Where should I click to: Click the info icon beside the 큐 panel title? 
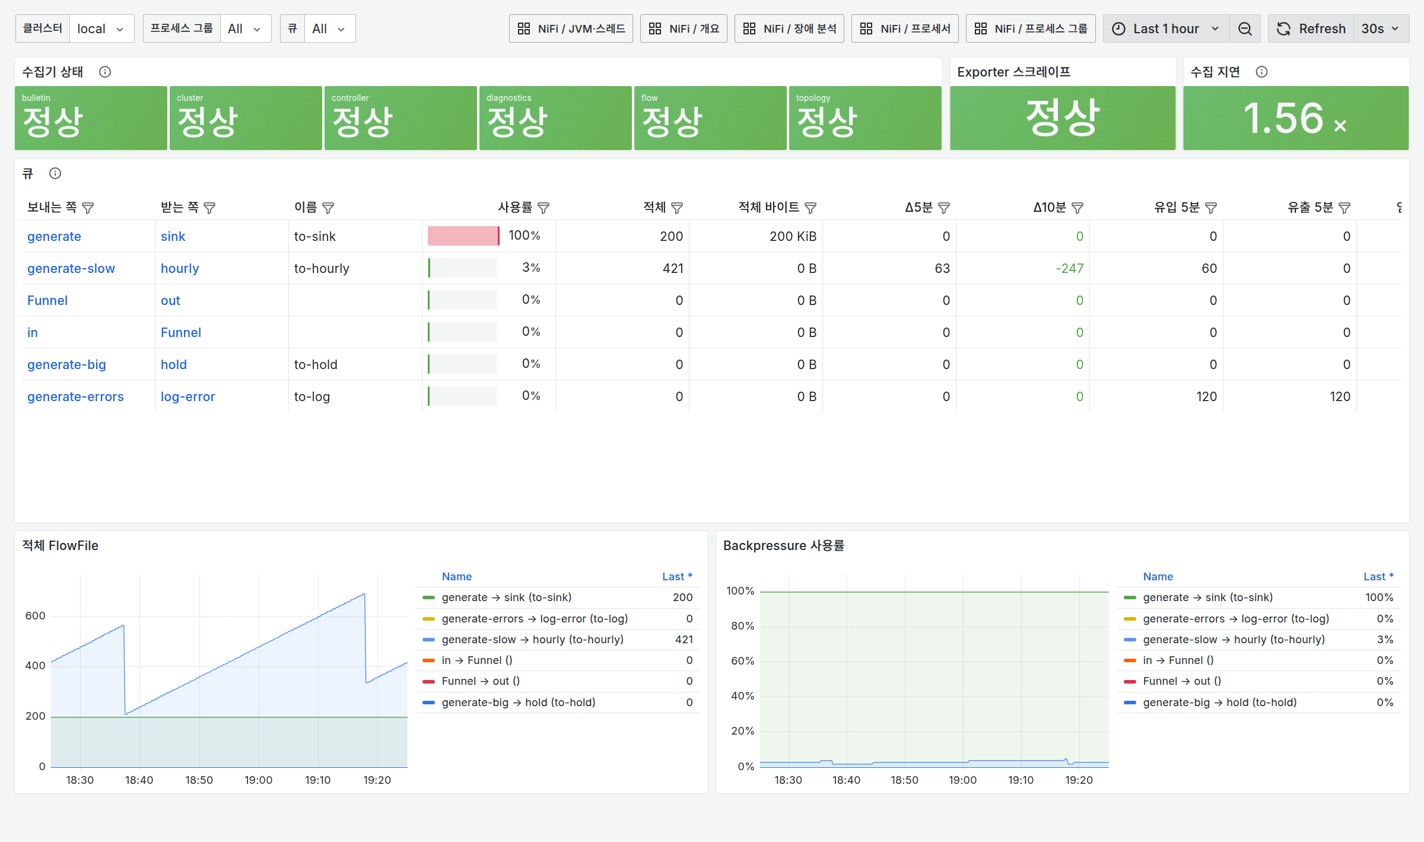pyautogui.click(x=55, y=173)
